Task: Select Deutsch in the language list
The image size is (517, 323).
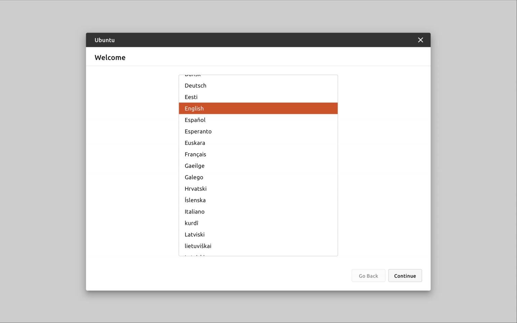Action: [258, 85]
